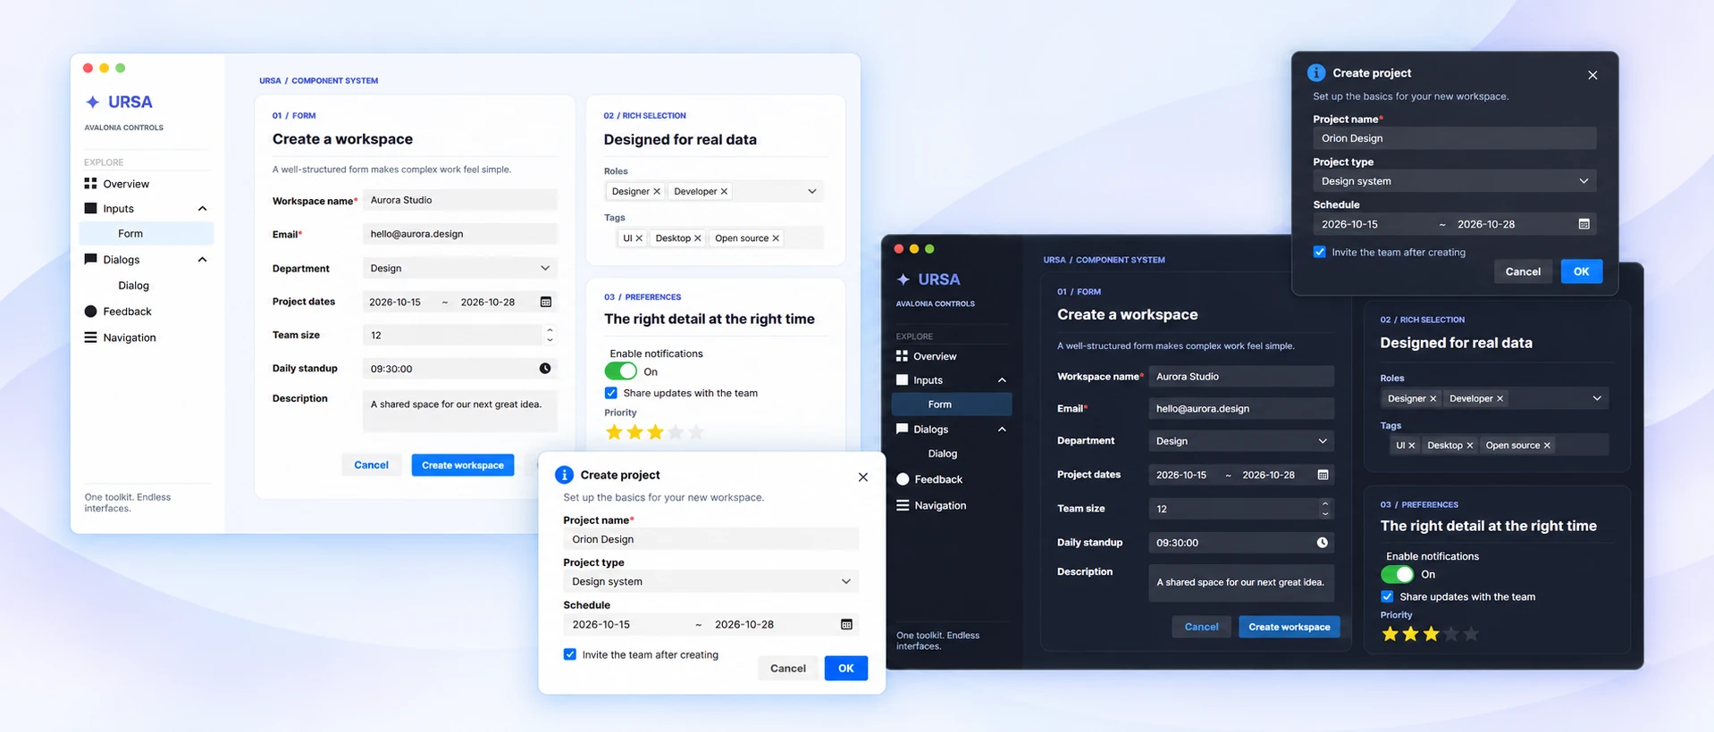
Task: Click calendar icon in dark Create project Schedule
Action: pos(1584,224)
